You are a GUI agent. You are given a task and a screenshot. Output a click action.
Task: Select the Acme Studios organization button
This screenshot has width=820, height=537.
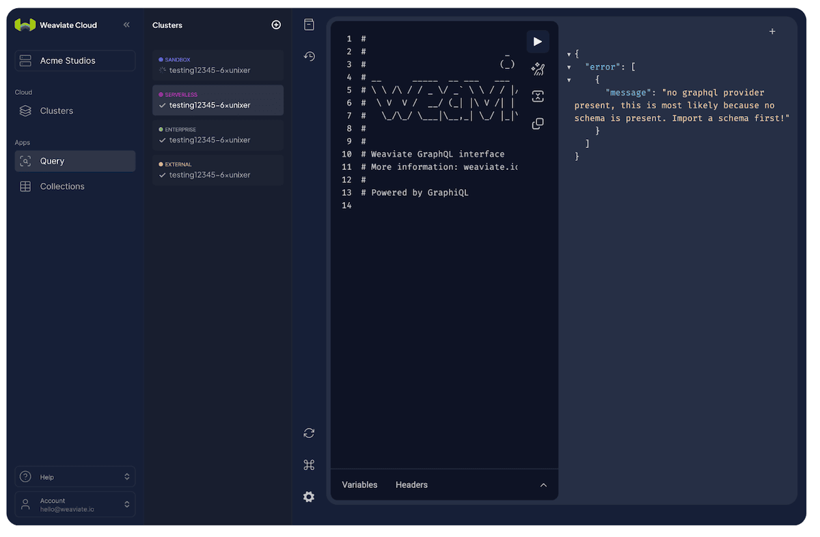pos(75,61)
